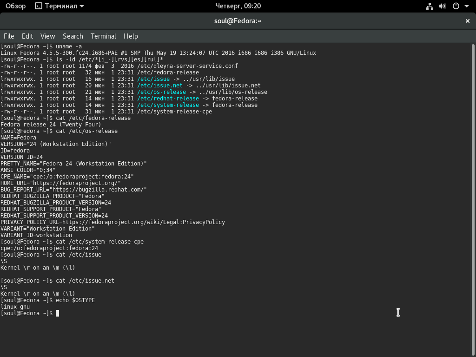Click "/etc/dleyna-server-service.conf" in the listing
Screen dimensions: 476x357
188,66
